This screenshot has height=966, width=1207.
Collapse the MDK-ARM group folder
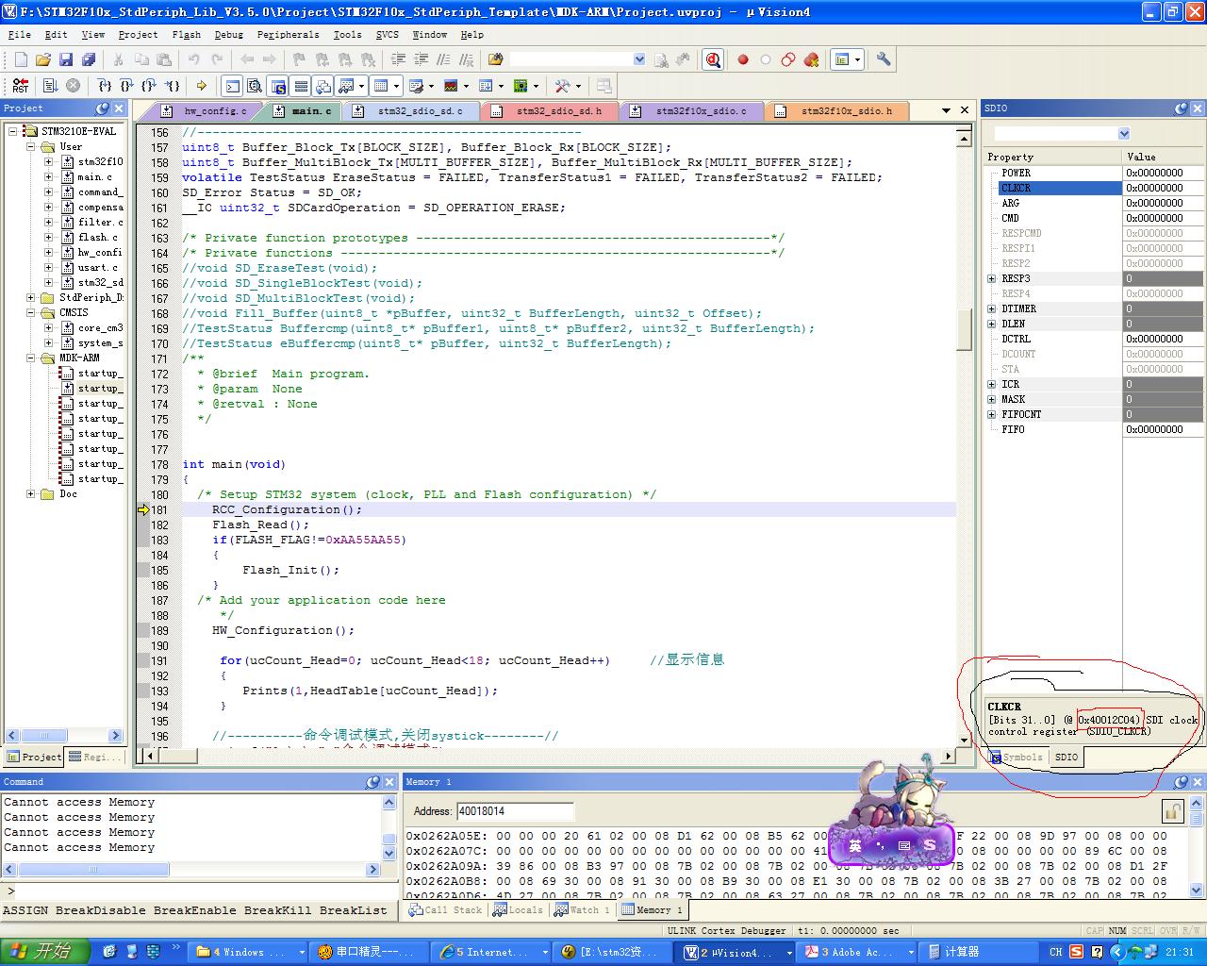coord(31,358)
